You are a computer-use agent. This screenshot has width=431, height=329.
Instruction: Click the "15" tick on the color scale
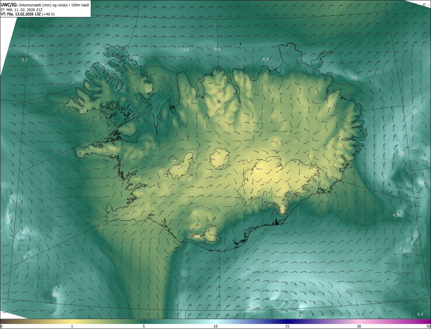[x=287, y=326]
